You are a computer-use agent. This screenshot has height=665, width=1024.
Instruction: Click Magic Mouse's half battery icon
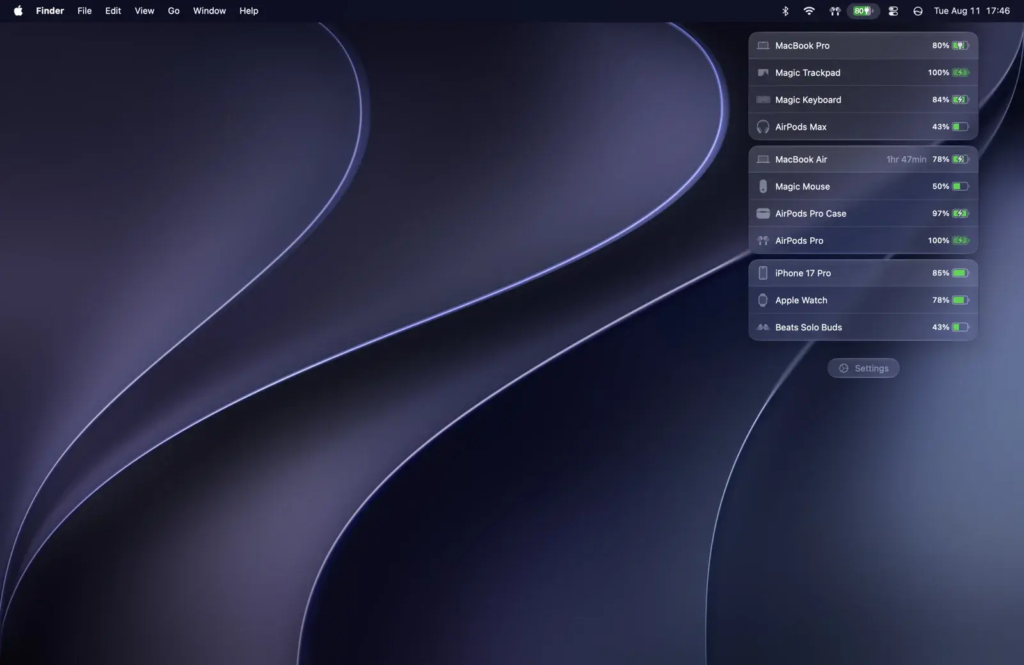pyautogui.click(x=961, y=186)
